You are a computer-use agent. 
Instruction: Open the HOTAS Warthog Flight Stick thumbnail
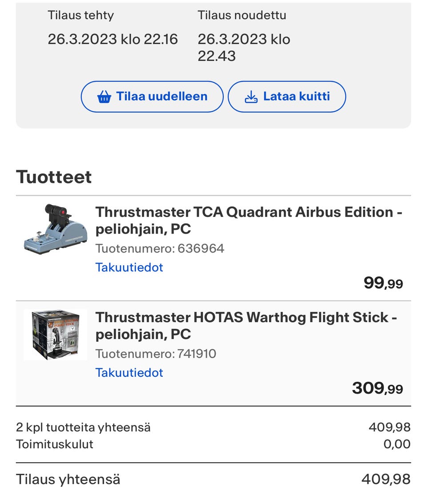pyautogui.click(x=55, y=335)
